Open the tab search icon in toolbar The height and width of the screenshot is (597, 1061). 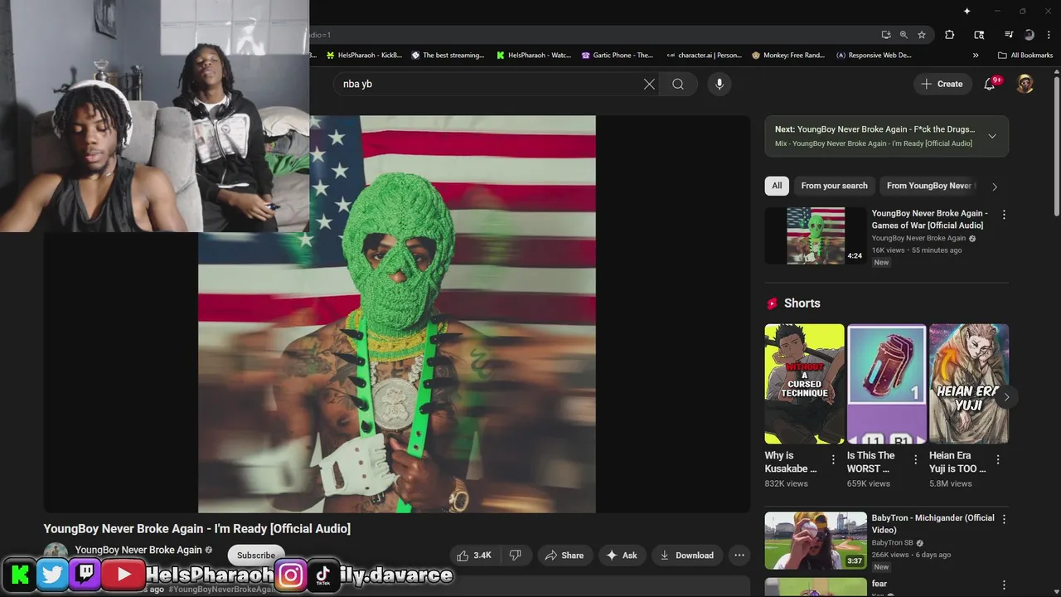click(979, 35)
